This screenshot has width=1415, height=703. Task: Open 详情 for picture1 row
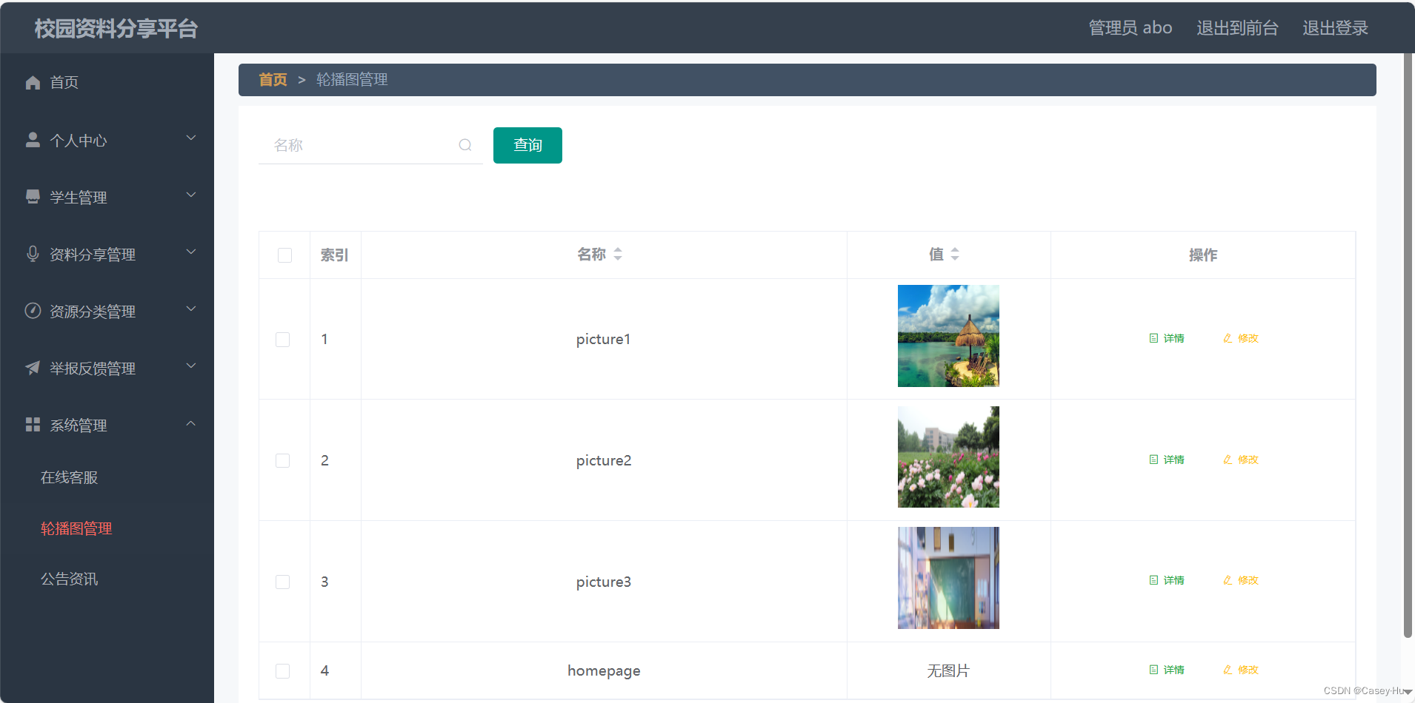click(1167, 338)
